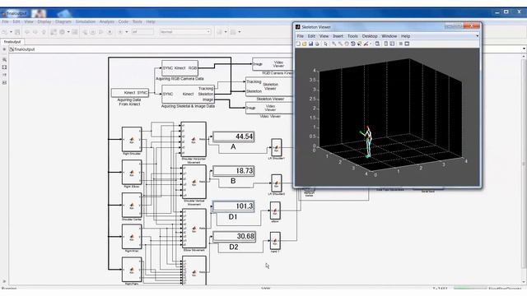Click the Record button in Simulink toolbar
Screen dimensions: 527x296
(x=120, y=32)
